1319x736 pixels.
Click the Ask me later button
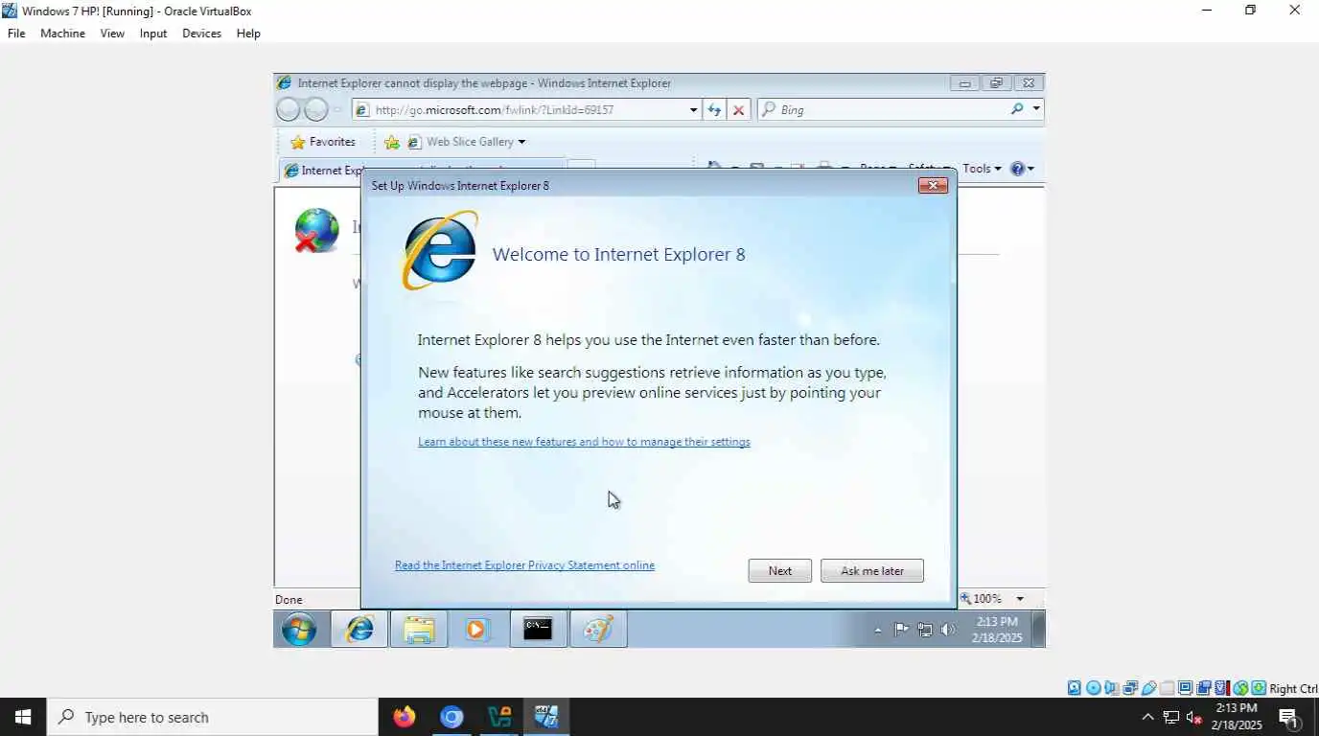872,571
